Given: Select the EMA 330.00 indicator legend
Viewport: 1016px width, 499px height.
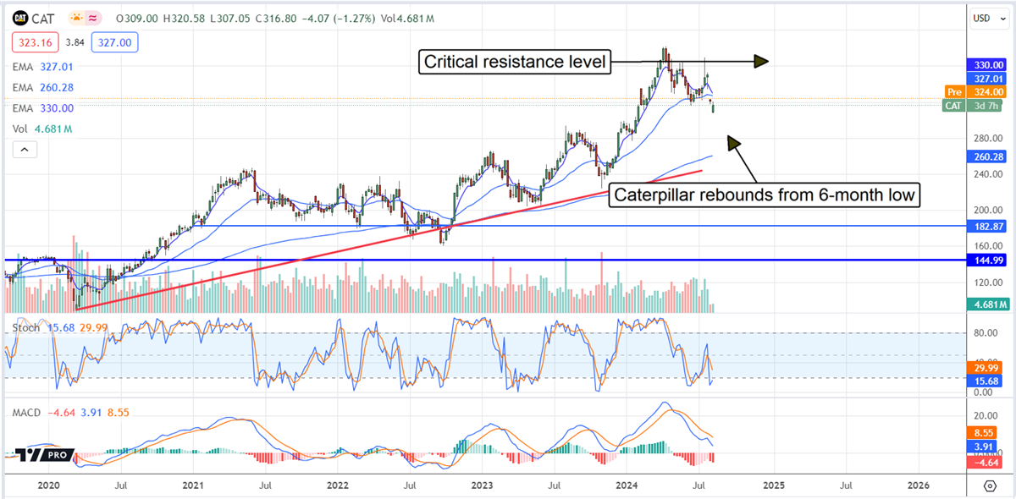Looking at the screenshot, I should (43, 108).
